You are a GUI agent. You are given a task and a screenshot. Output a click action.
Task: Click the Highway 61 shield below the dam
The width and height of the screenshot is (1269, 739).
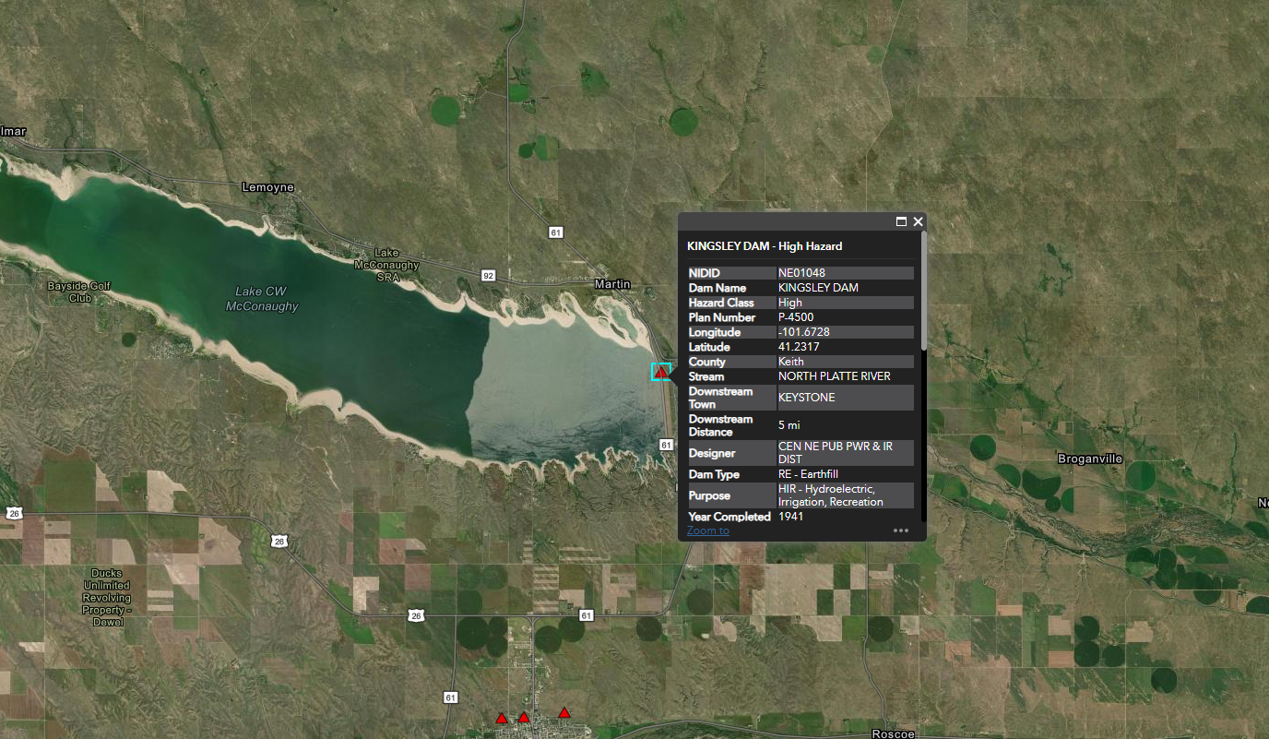[665, 445]
